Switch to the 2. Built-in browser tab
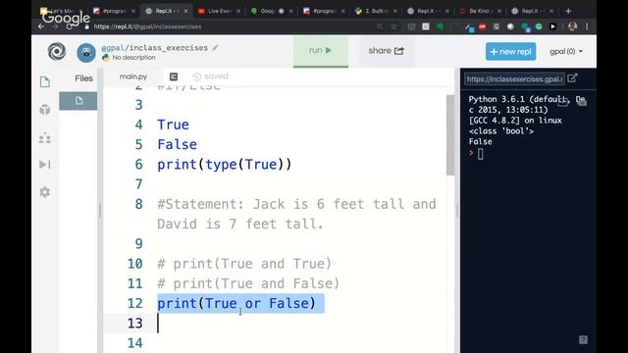The image size is (628, 353). pos(375,11)
